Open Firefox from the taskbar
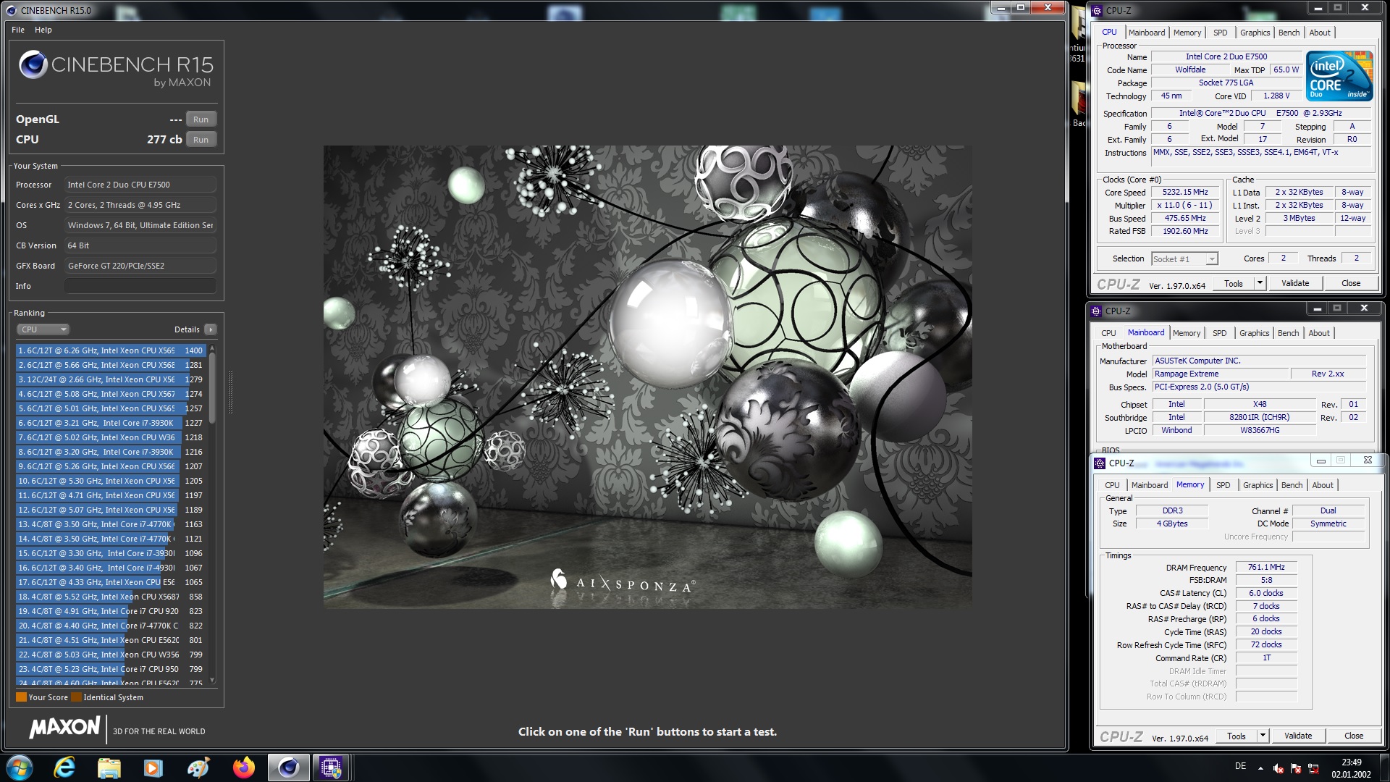Image resolution: width=1390 pixels, height=782 pixels. [x=243, y=768]
